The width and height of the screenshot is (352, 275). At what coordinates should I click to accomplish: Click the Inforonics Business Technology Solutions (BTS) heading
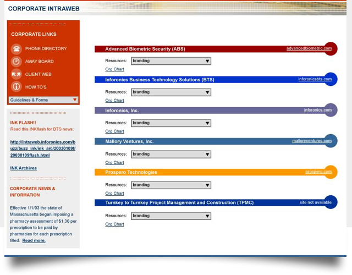(159, 80)
